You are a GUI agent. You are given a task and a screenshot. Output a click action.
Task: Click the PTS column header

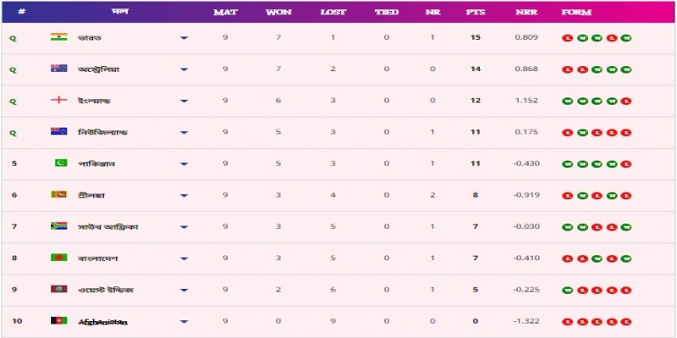[475, 13]
